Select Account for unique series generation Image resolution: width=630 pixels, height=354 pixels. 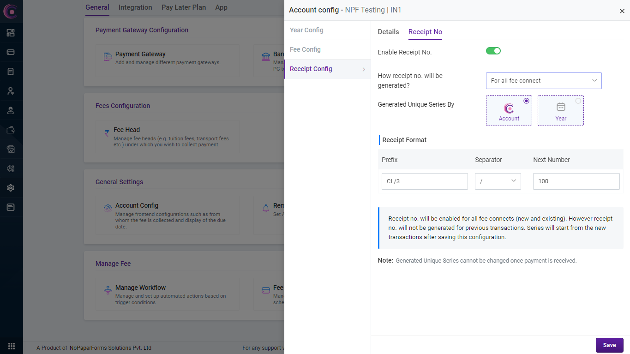point(509,111)
